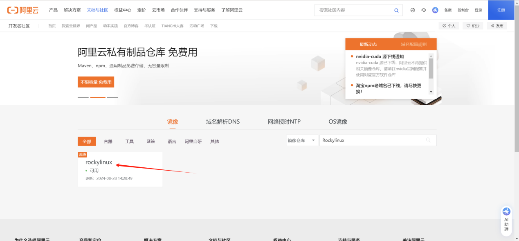Image resolution: width=519 pixels, height=241 pixels.
Task: Select the 全部 category filter
Action: [87, 141]
